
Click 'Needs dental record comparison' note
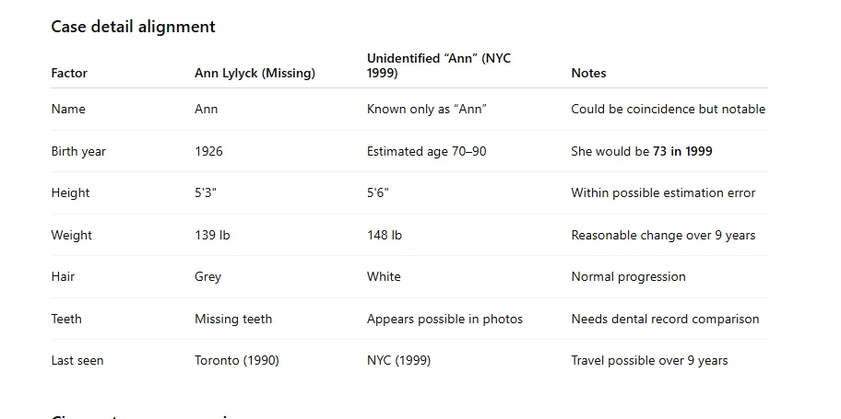[x=665, y=319]
